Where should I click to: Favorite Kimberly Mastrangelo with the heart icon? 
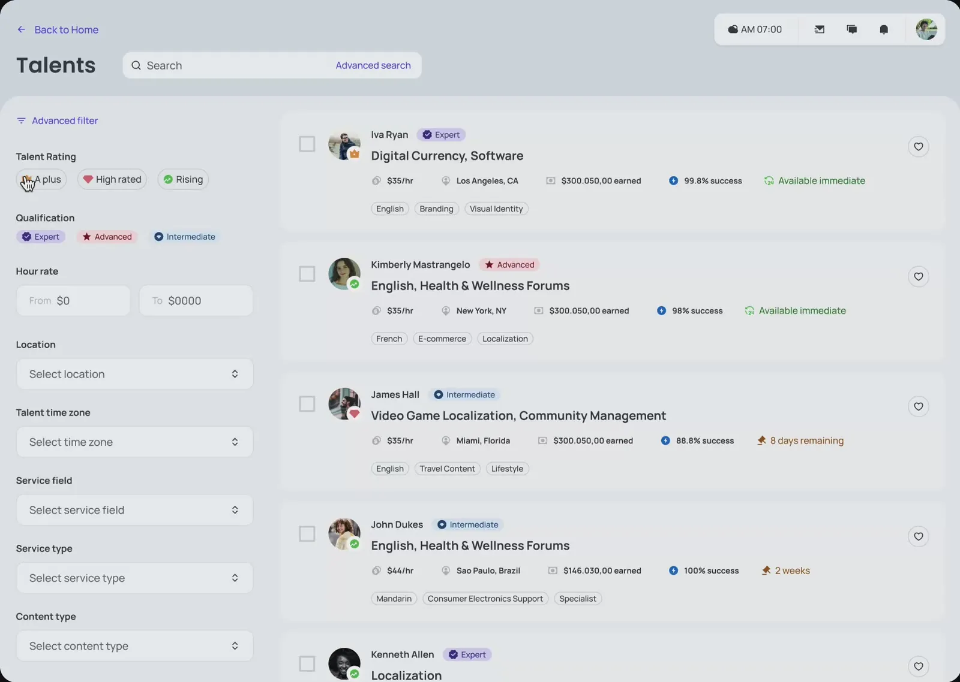[x=919, y=276]
